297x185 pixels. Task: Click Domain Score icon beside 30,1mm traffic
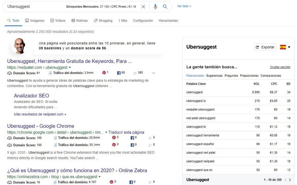coord(10,145)
